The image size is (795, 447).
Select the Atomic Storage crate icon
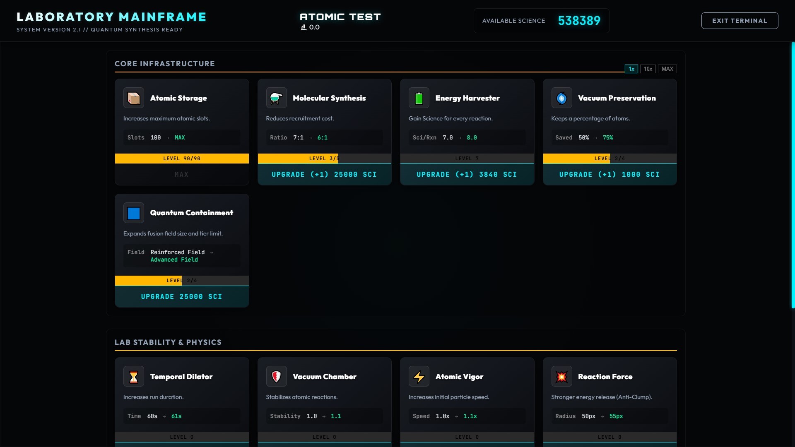click(x=133, y=98)
